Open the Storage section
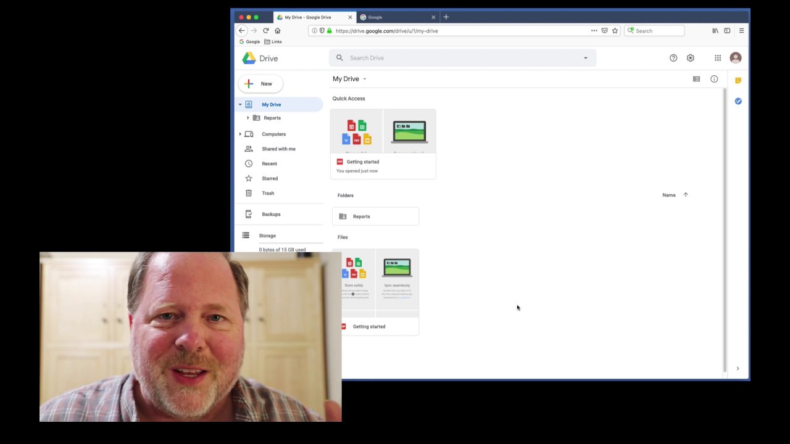Image resolution: width=790 pixels, height=444 pixels. point(267,236)
